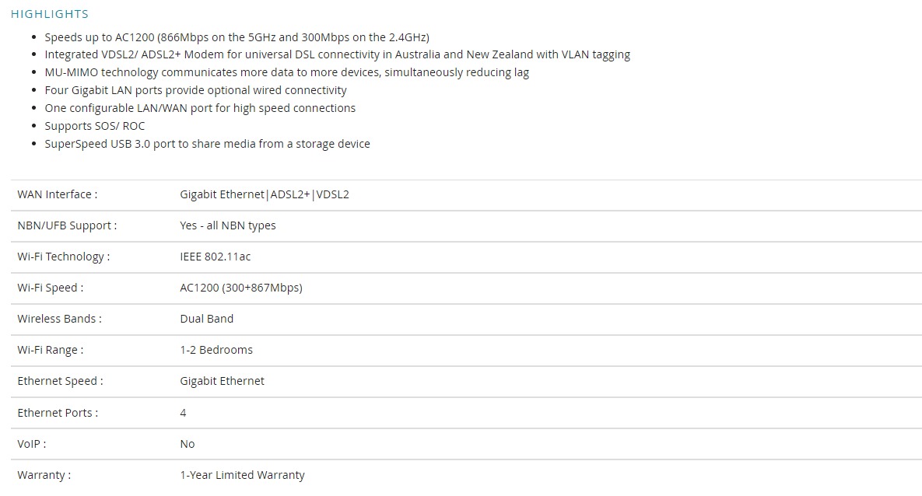Select the Dual Band value
Viewport: 922px width, 496px height.
coord(206,319)
